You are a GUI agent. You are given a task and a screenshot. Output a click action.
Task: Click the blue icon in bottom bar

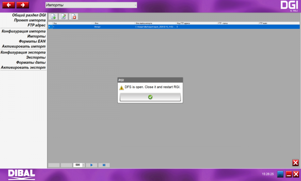click(280, 174)
